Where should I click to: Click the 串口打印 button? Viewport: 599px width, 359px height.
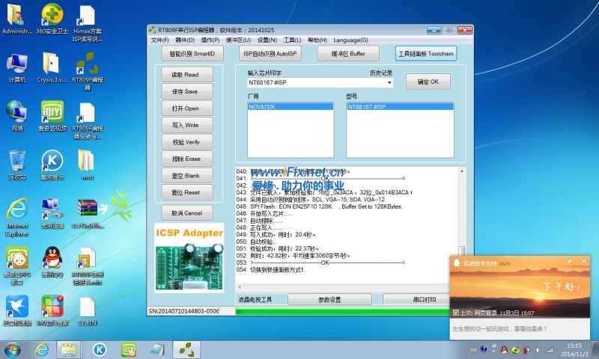click(x=416, y=299)
